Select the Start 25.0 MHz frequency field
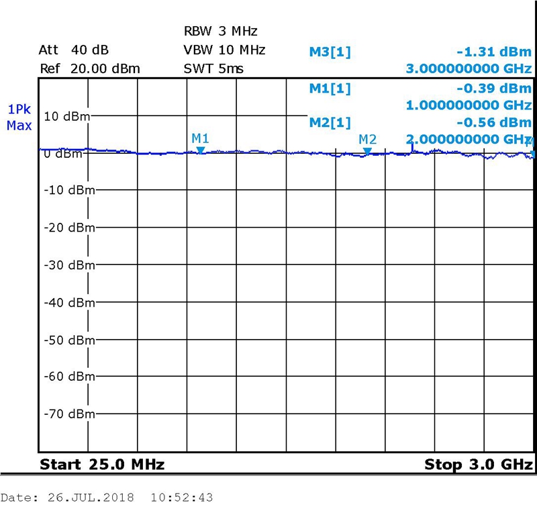The height and width of the screenshot is (521, 537). 102,465
